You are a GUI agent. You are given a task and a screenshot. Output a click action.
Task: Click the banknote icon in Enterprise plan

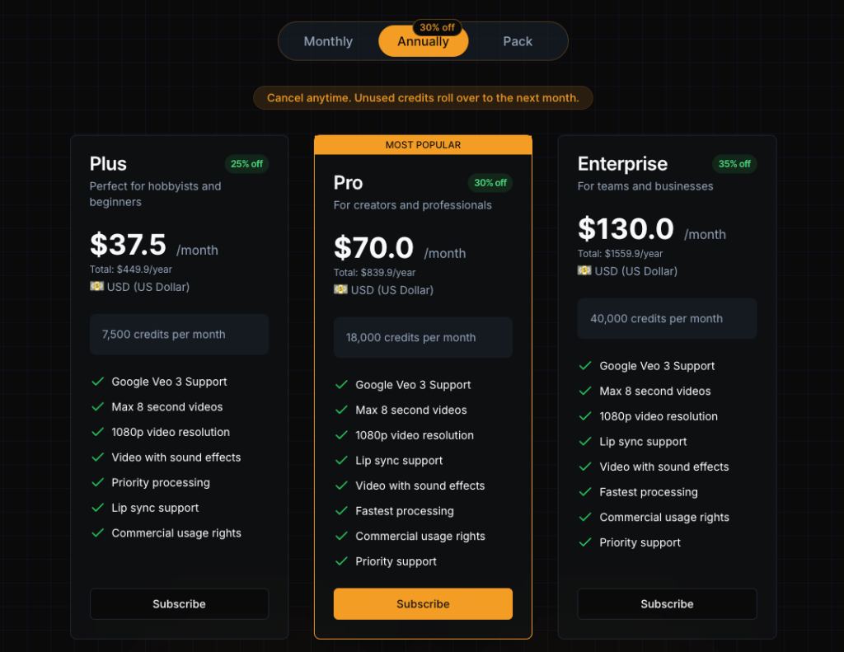click(x=584, y=270)
